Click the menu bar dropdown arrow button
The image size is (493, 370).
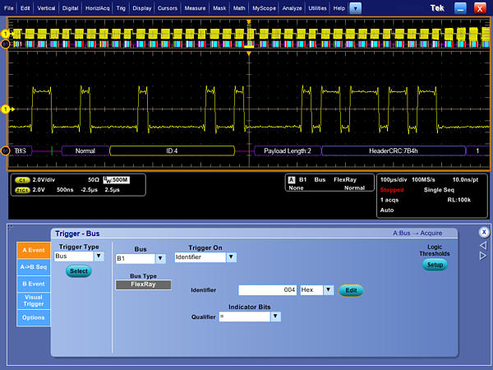click(x=355, y=7)
